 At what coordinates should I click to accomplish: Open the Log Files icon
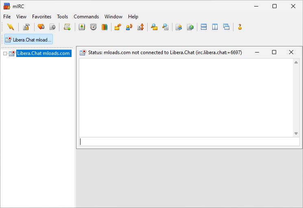tap(166, 27)
